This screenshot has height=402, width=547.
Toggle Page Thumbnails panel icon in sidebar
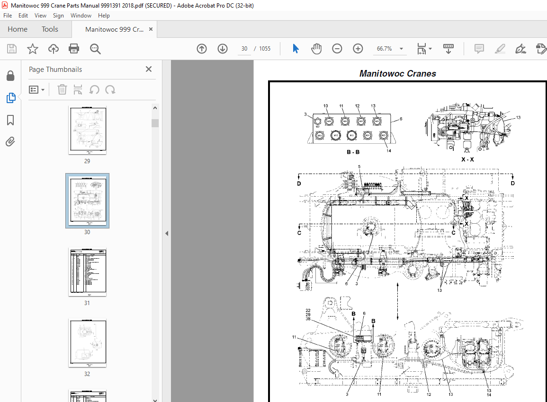10,98
